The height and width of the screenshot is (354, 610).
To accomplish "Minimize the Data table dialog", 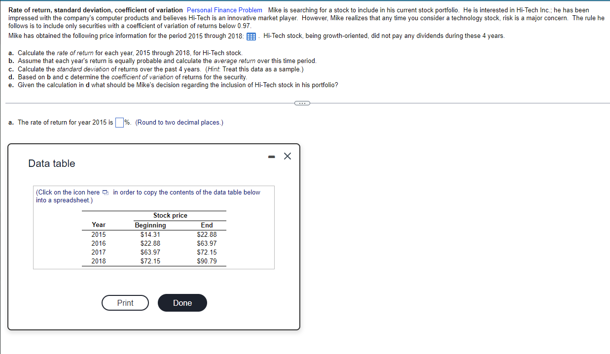I will point(271,156).
